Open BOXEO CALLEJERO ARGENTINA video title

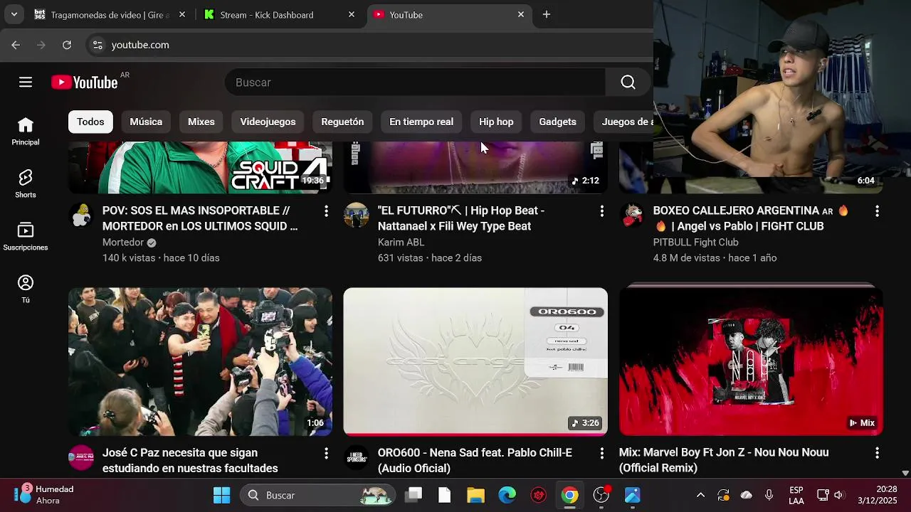point(751,218)
